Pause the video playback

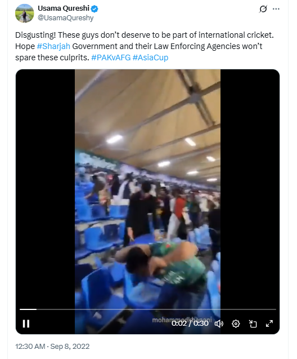point(26,323)
